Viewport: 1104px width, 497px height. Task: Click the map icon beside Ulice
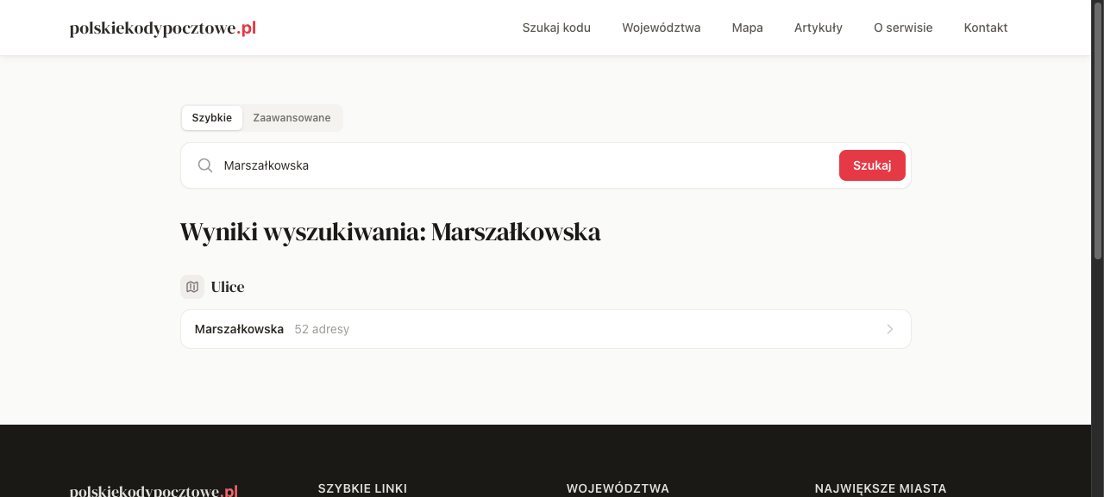click(x=192, y=287)
